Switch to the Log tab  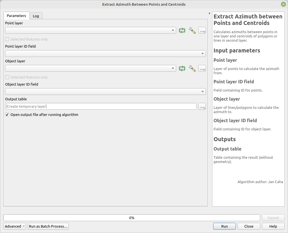tap(36, 16)
